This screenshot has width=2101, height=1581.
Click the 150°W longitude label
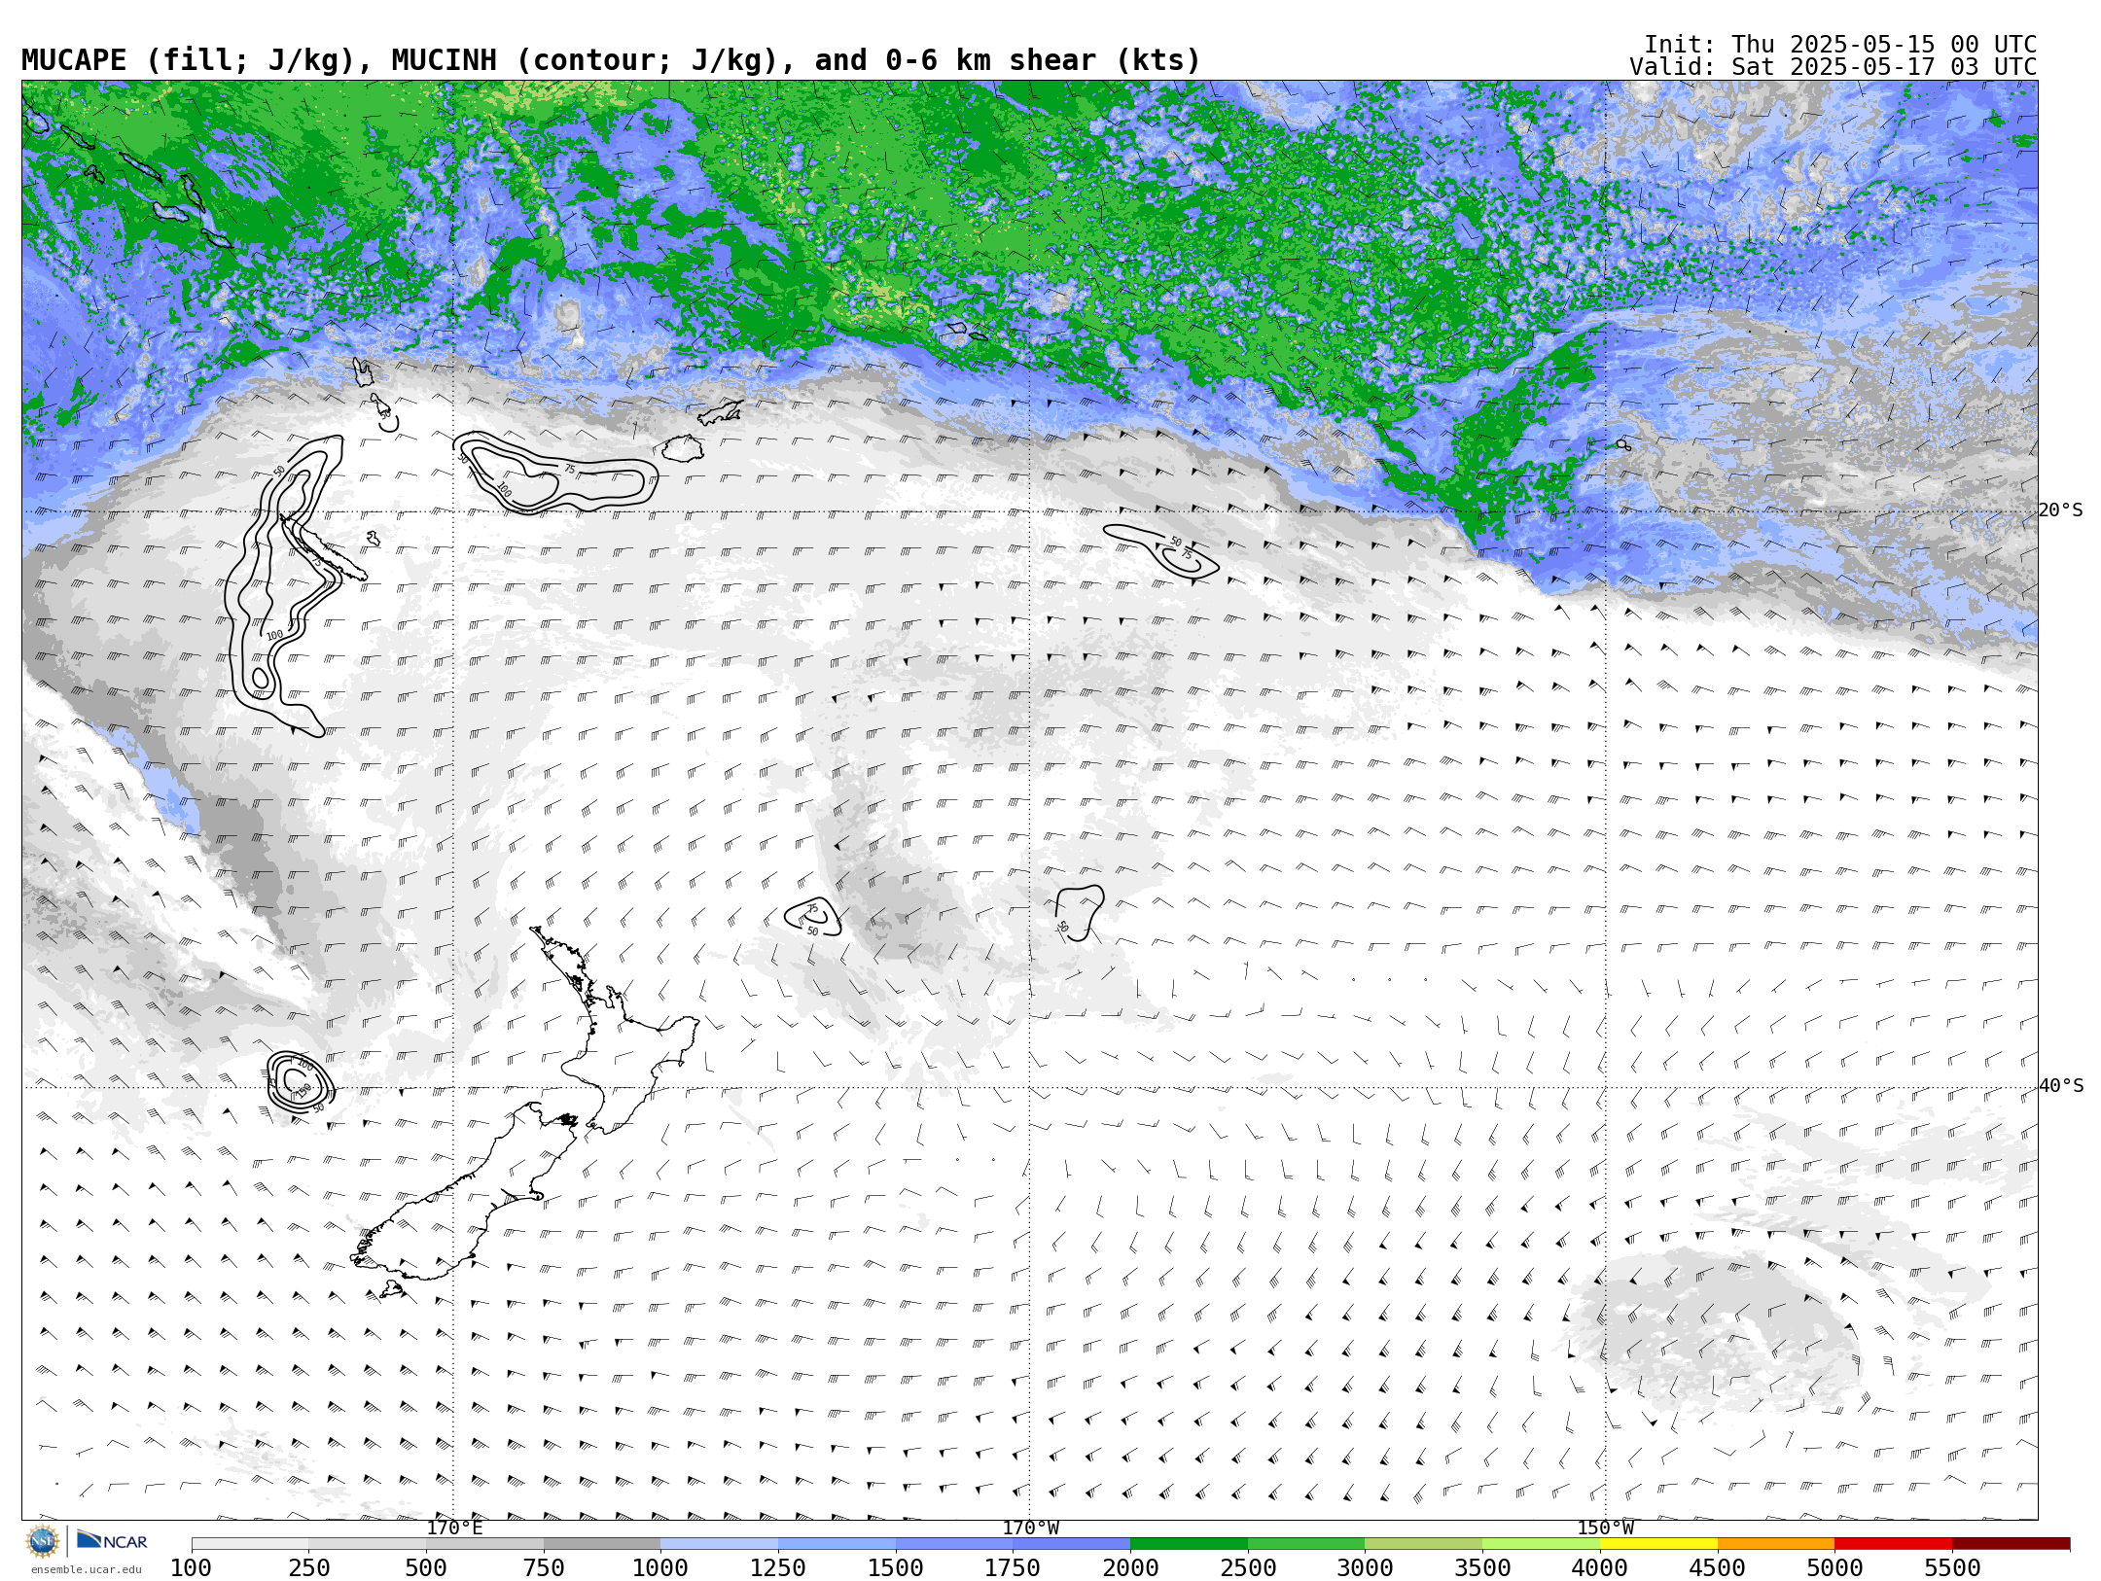(x=1605, y=1528)
